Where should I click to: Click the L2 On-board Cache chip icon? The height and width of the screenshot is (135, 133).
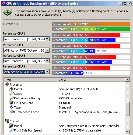[x=12, y=112]
